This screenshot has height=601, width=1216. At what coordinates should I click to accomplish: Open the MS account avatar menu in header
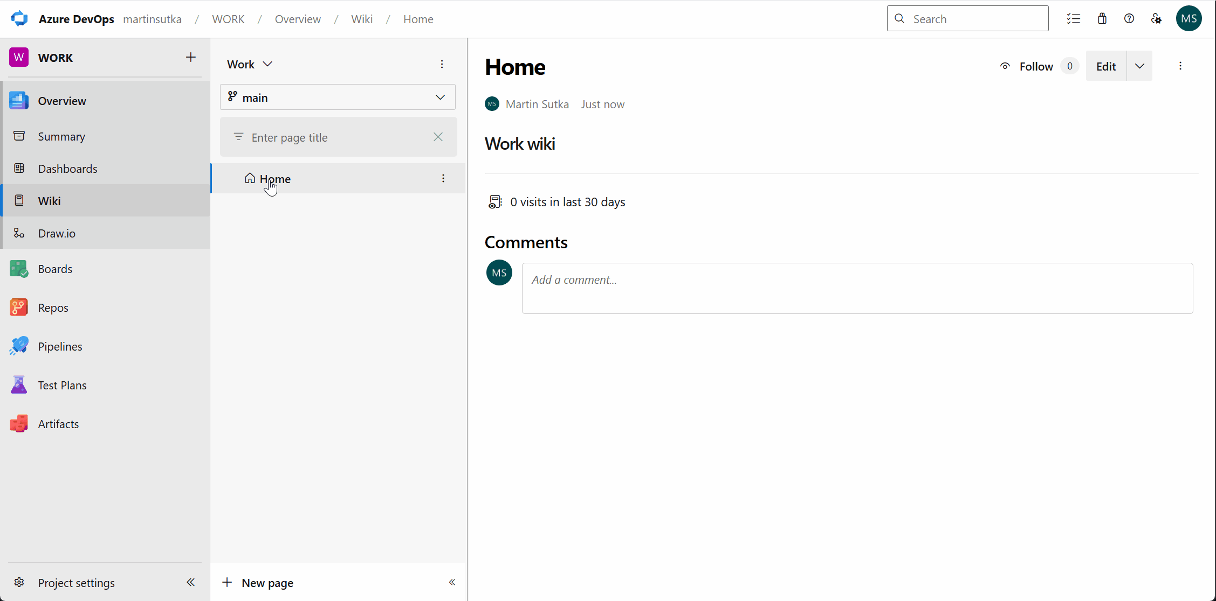pos(1188,19)
